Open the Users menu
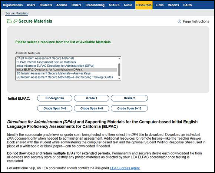Image resolution: width=215 pixels, height=173 pixels. pyautogui.click(x=31, y=5)
